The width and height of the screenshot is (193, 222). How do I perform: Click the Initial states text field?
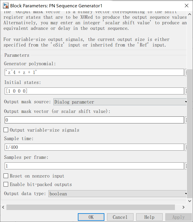tap(94, 91)
